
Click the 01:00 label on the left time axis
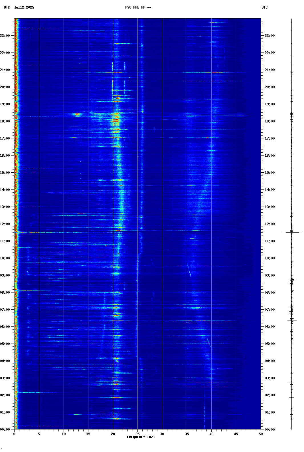5,412
